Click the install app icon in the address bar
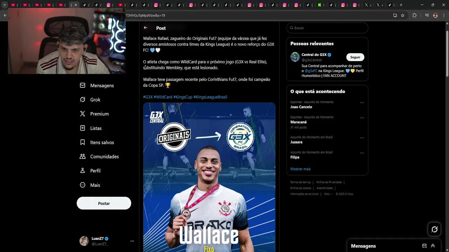The width and height of the screenshot is (449, 252). pos(395,15)
